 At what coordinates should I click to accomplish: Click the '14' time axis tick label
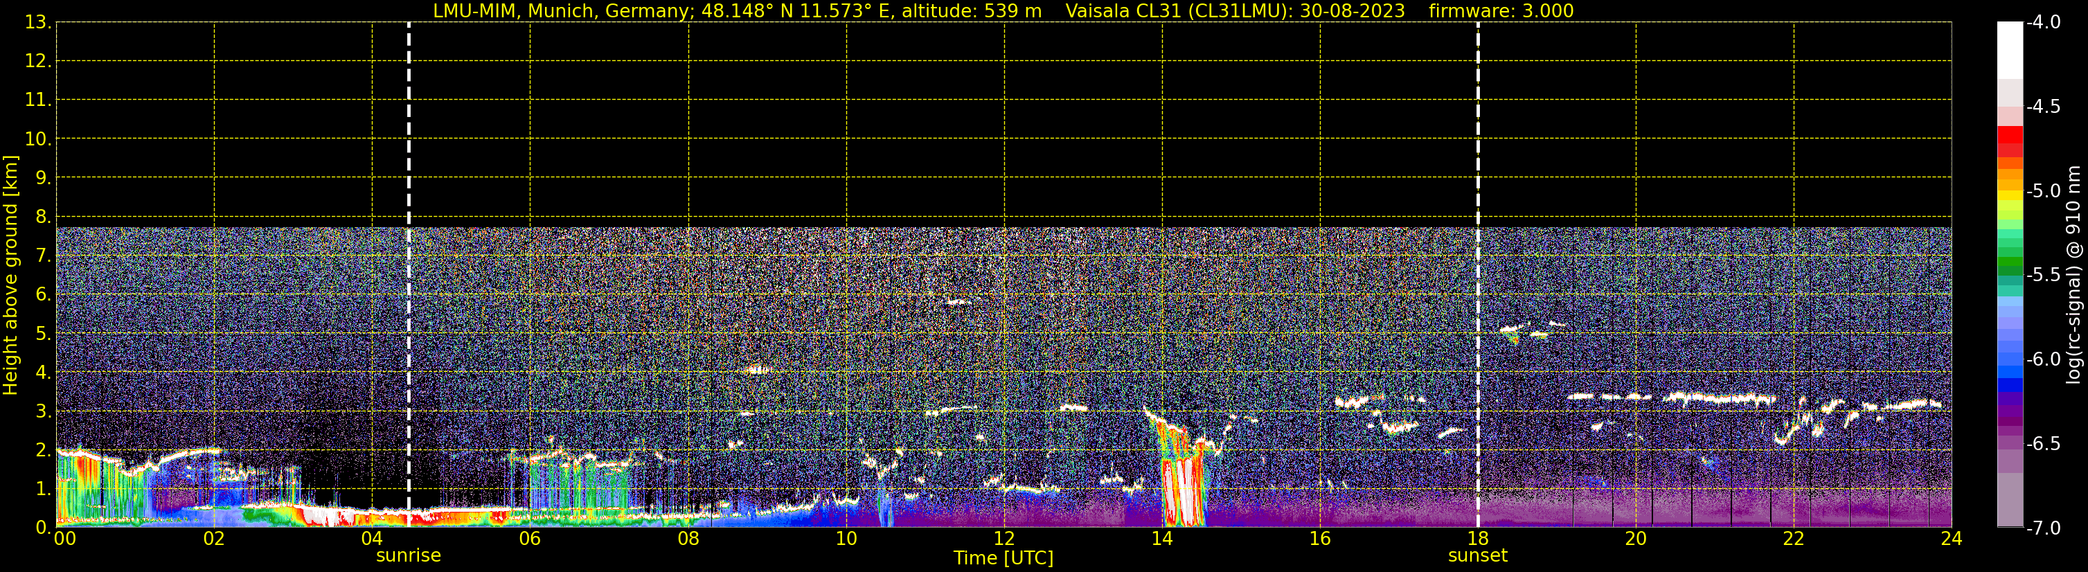point(1162,539)
